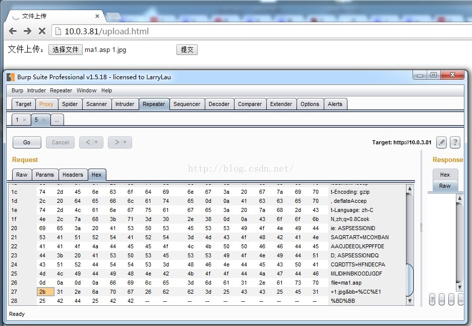Image resolution: width=472 pixels, height=326 pixels.
Task: Close Repeater request tab 1
Action: tap(25, 120)
